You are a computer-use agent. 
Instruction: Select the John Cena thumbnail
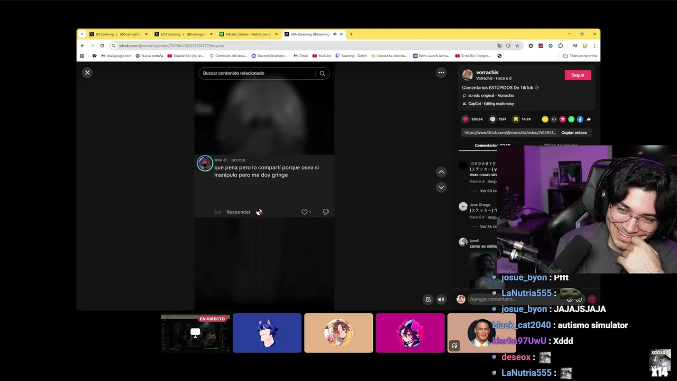click(x=481, y=333)
